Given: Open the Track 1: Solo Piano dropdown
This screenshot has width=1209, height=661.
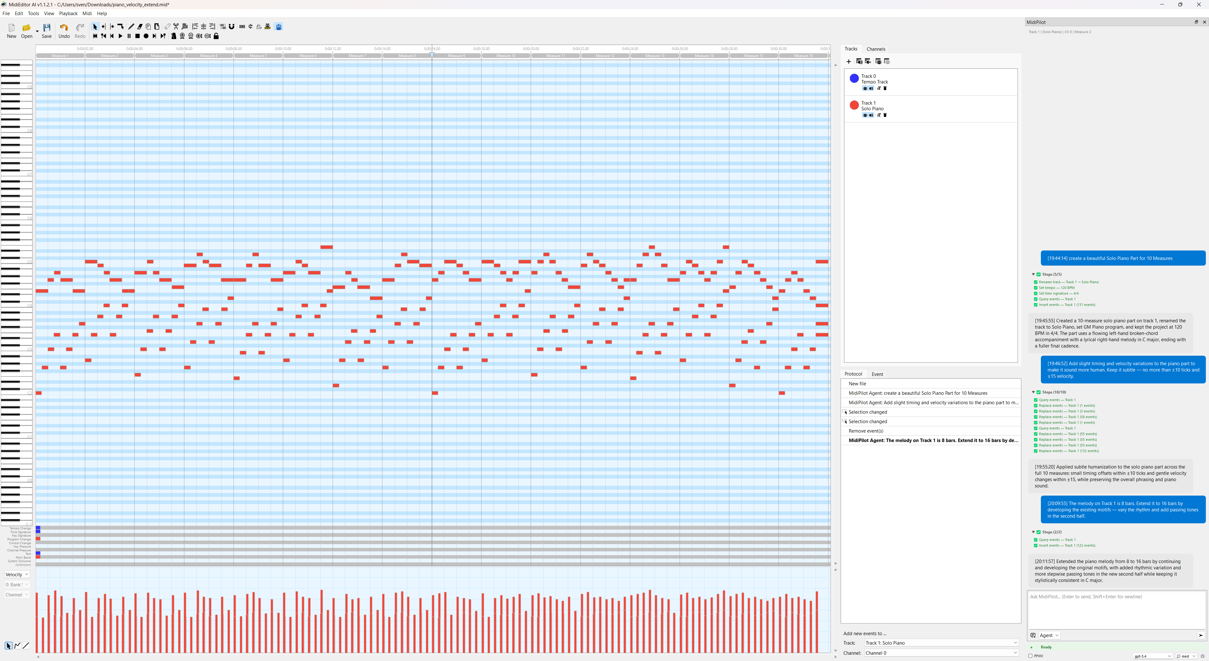Looking at the screenshot, I should 940,643.
